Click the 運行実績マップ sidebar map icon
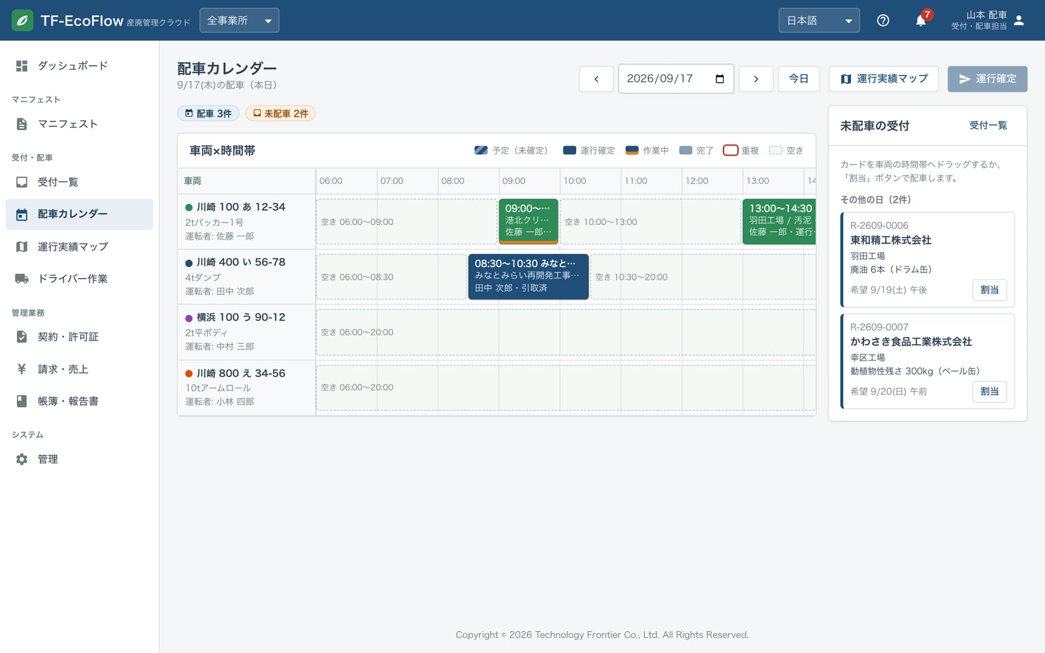 click(22, 247)
